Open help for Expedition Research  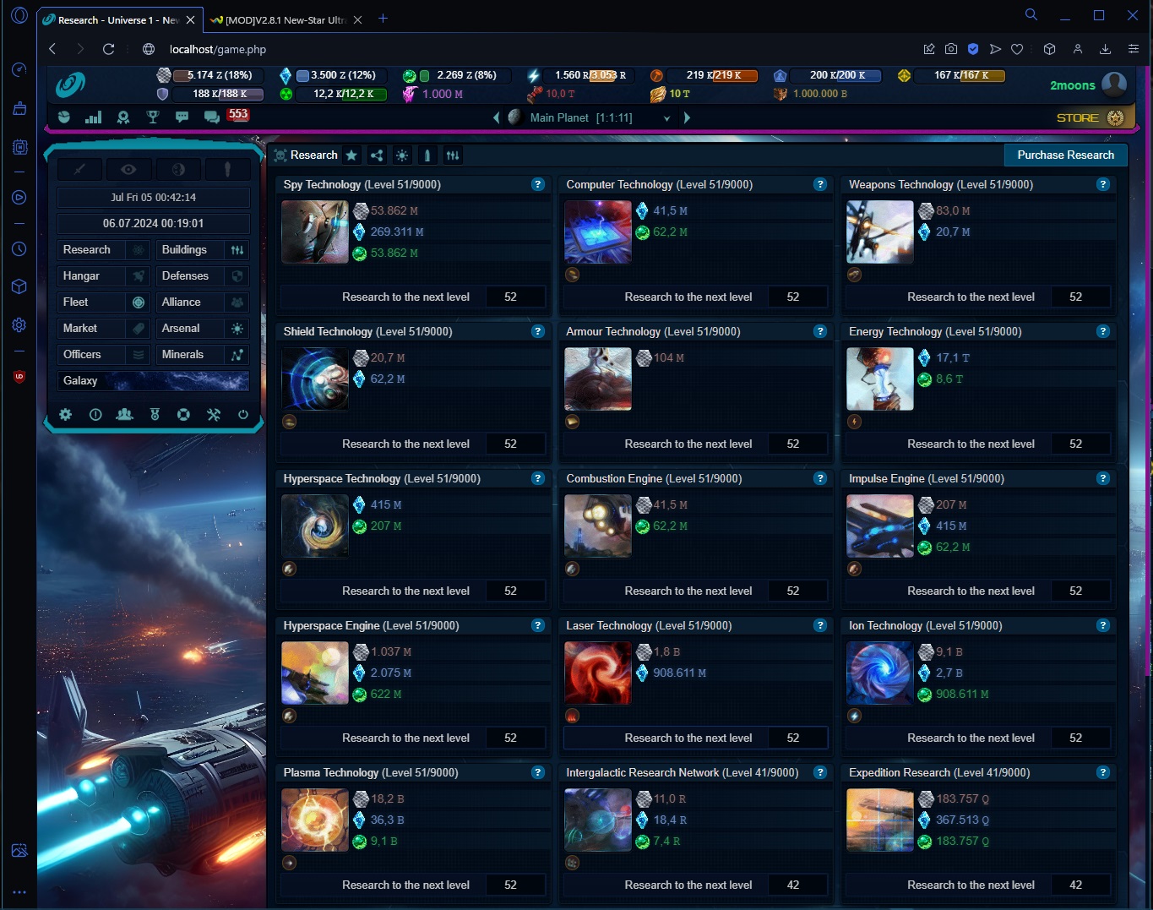(1102, 772)
